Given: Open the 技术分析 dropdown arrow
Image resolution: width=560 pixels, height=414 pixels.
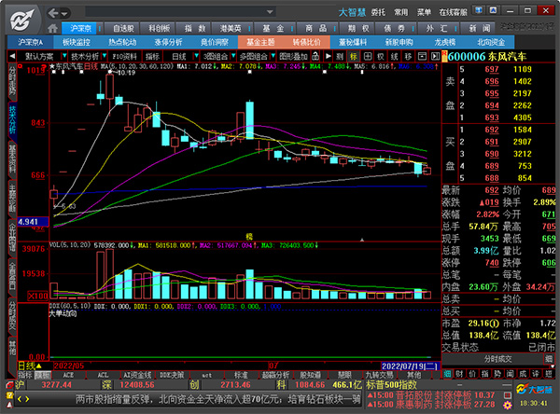Looking at the screenshot, I should [x=105, y=56].
